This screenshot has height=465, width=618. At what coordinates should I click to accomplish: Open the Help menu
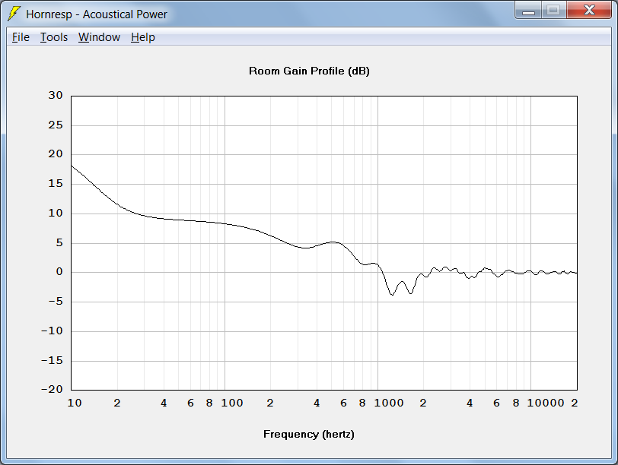(142, 37)
